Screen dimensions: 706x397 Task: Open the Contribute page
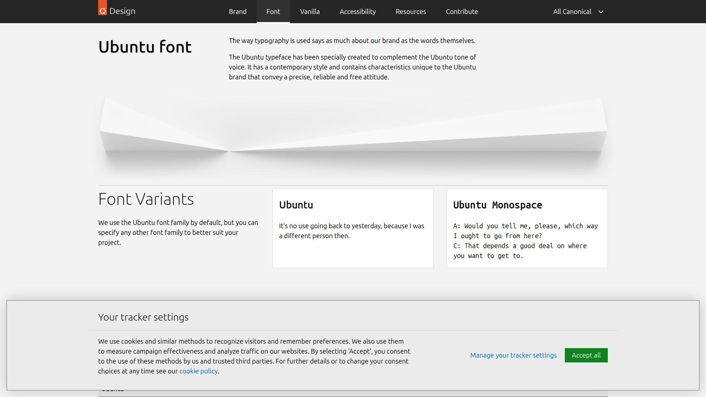(x=461, y=11)
